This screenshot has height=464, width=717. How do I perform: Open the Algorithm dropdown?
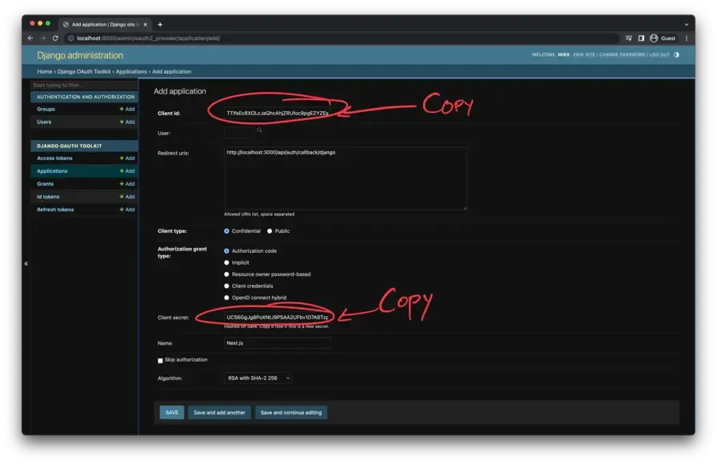258,378
